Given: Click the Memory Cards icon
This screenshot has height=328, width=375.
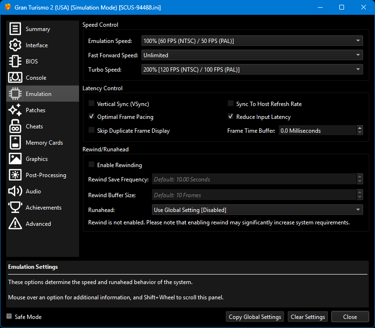Looking at the screenshot, I should tap(15, 143).
